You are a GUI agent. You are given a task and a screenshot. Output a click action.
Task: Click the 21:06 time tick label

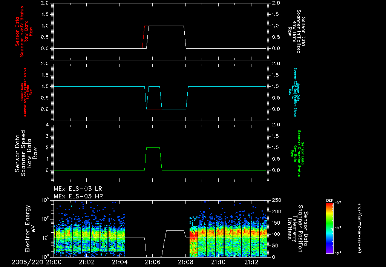point(152,262)
